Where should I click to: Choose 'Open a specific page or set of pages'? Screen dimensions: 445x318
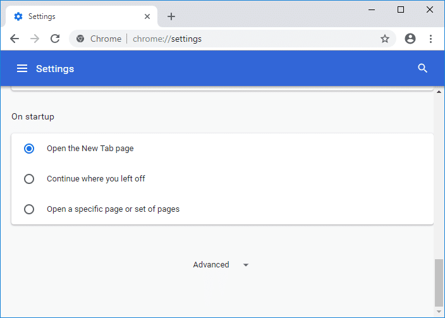coord(29,209)
